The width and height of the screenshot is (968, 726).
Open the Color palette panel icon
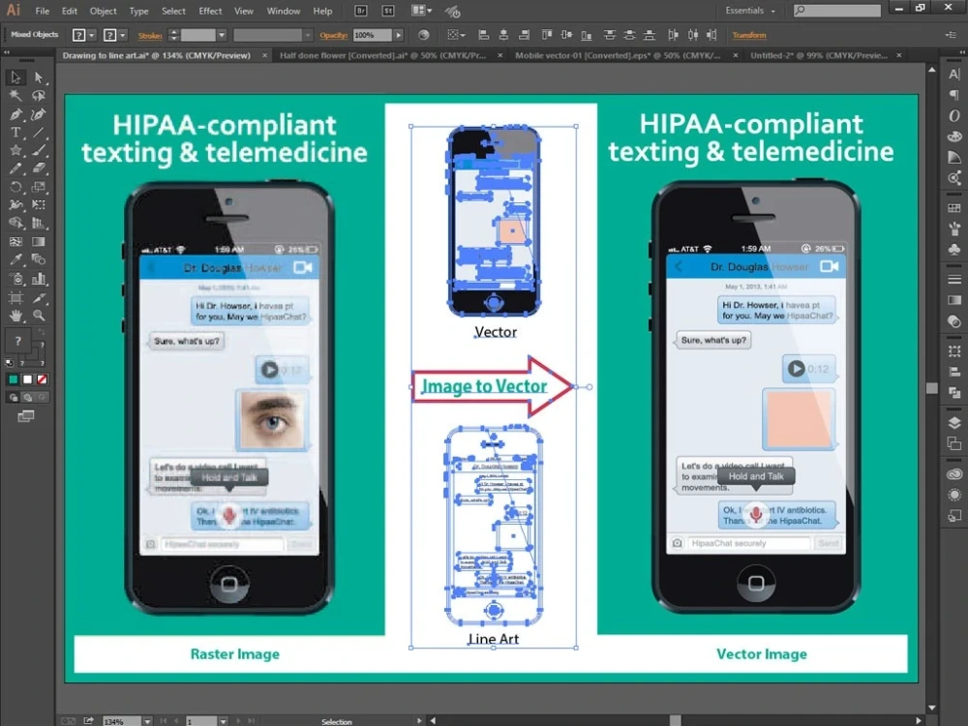(x=954, y=136)
